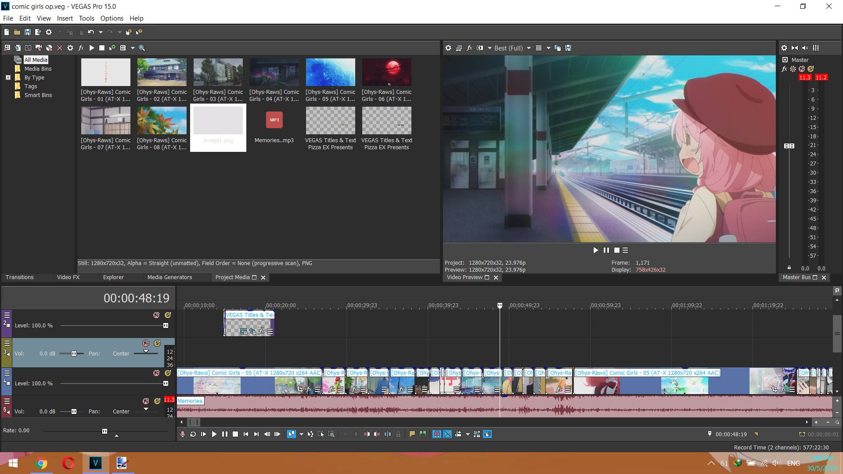Create a new project from the toolbar
Image resolution: width=843 pixels, height=474 pixels.
7,32
